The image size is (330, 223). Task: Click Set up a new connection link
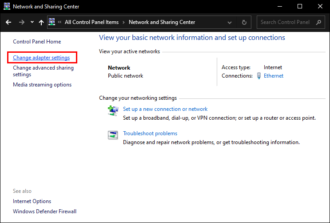[165, 109]
